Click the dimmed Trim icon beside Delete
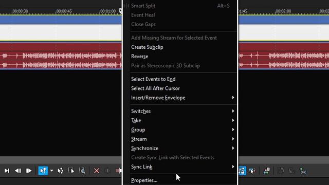The image size is (329, 185). click(107, 171)
